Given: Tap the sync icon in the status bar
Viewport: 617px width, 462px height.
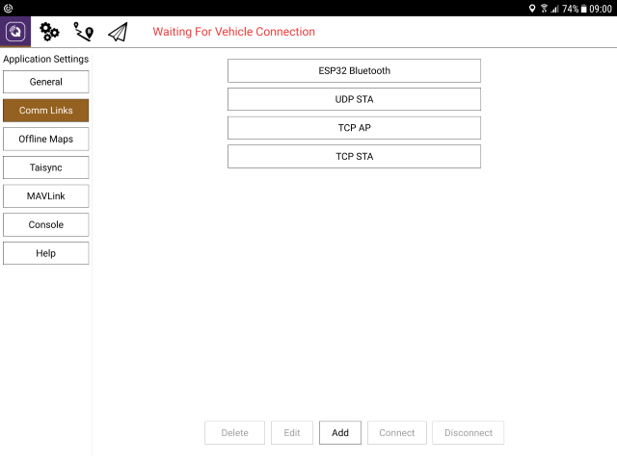Looking at the screenshot, I should click(8, 9).
